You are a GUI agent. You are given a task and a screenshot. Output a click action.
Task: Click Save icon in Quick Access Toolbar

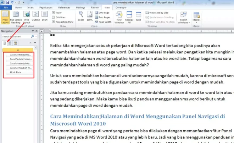tap(7, 2)
